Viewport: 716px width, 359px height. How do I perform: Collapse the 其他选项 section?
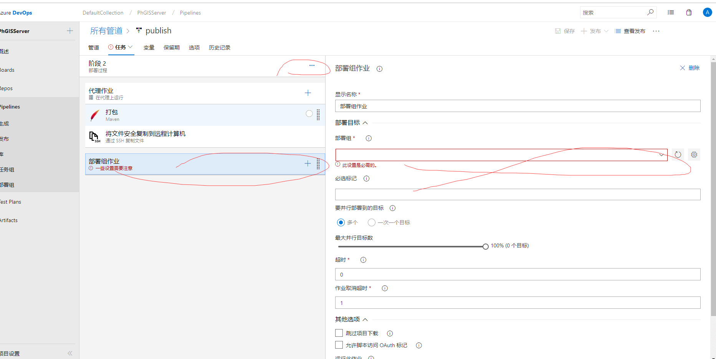[x=365, y=319]
